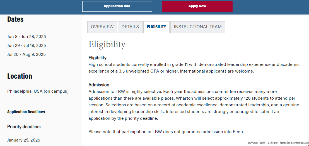The width and height of the screenshot is (309, 146).
Task: Select the Jun 29 - Jul 19, 2025 session
Action: click(x=26, y=46)
